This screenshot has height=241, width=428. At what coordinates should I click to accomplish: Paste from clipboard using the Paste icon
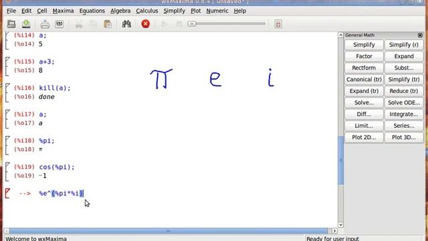pos(108,24)
